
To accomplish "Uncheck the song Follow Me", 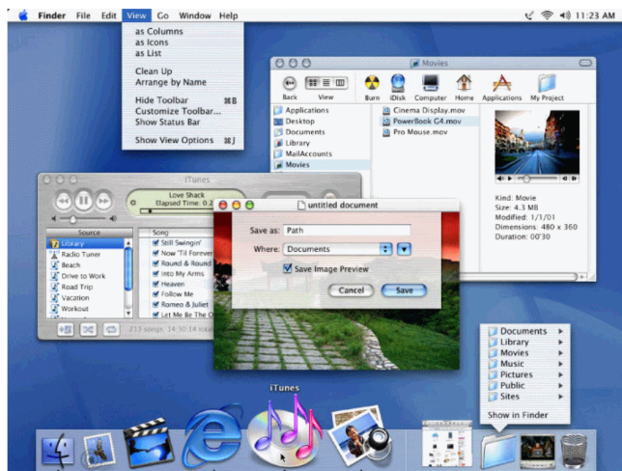I will [155, 294].
